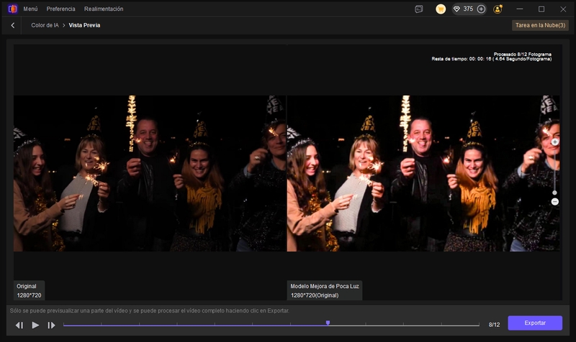
Task: Open the user account profile icon
Action: [x=498, y=9]
